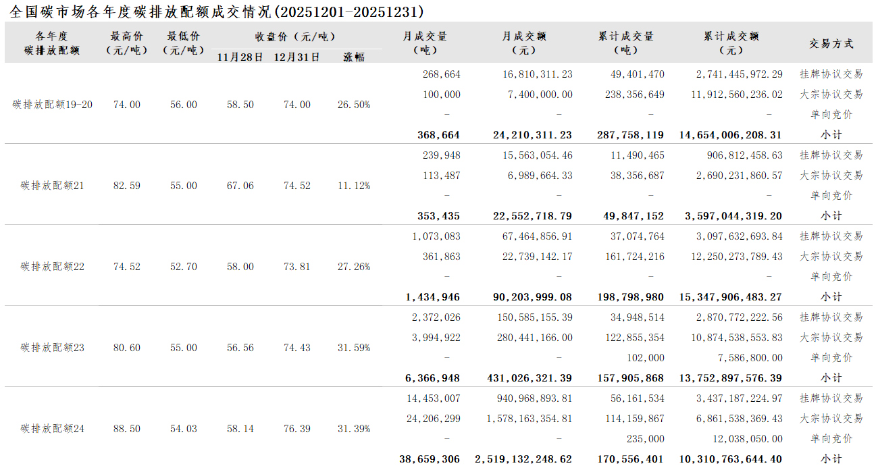
Task: Click the 最低价 column header
Action: pos(184,43)
